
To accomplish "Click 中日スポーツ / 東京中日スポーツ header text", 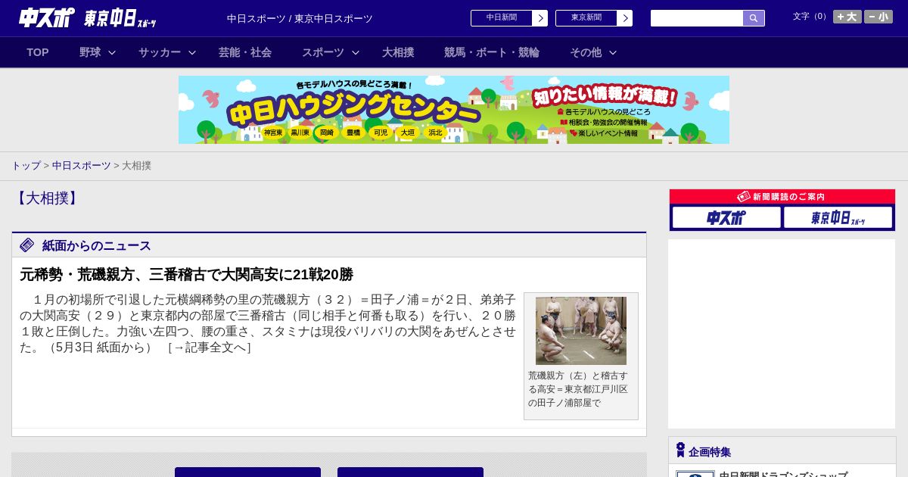I will tap(300, 19).
